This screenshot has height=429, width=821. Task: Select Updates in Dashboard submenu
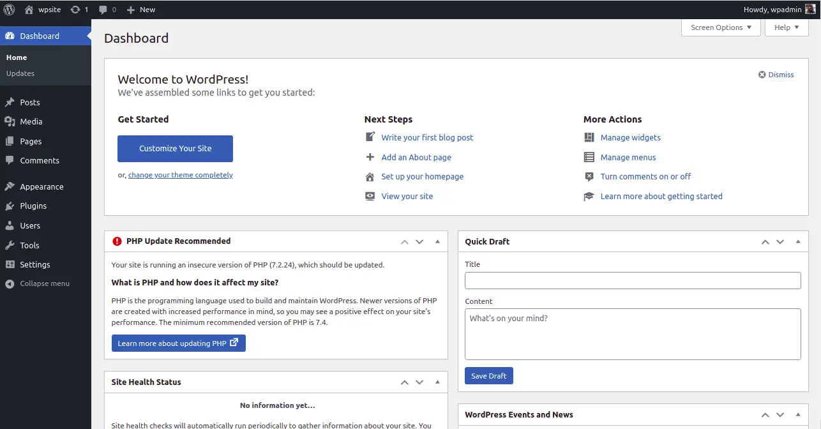20,73
